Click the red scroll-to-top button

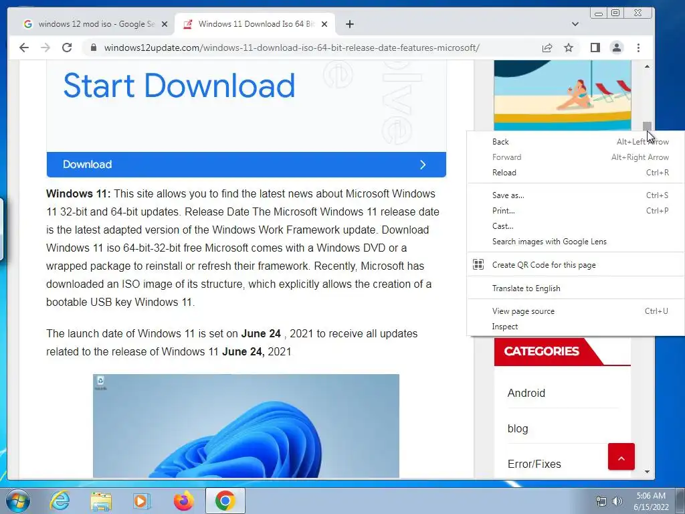click(621, 456)
